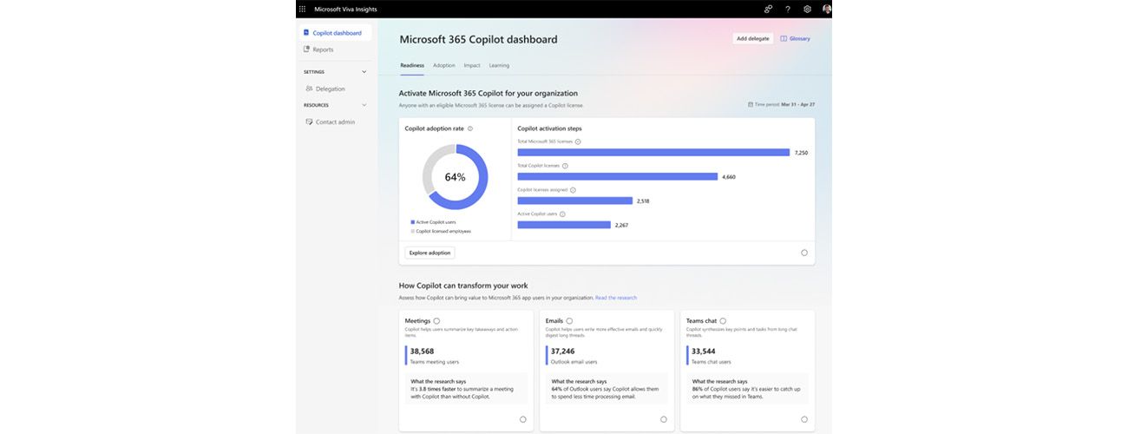Open the Read the research link
Screen dimensions: 1128x434
(x=616, y=298)
